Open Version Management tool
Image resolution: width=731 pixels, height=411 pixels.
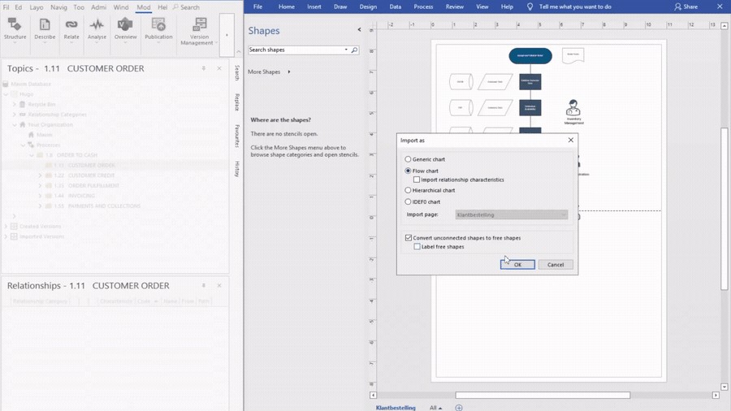199,31
